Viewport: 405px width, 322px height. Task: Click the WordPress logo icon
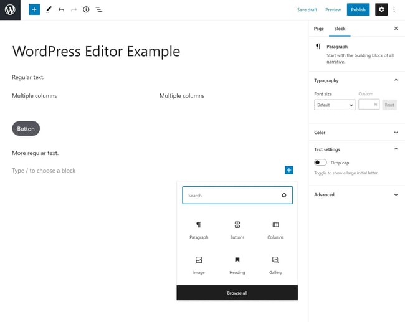(x=10, y=10)
